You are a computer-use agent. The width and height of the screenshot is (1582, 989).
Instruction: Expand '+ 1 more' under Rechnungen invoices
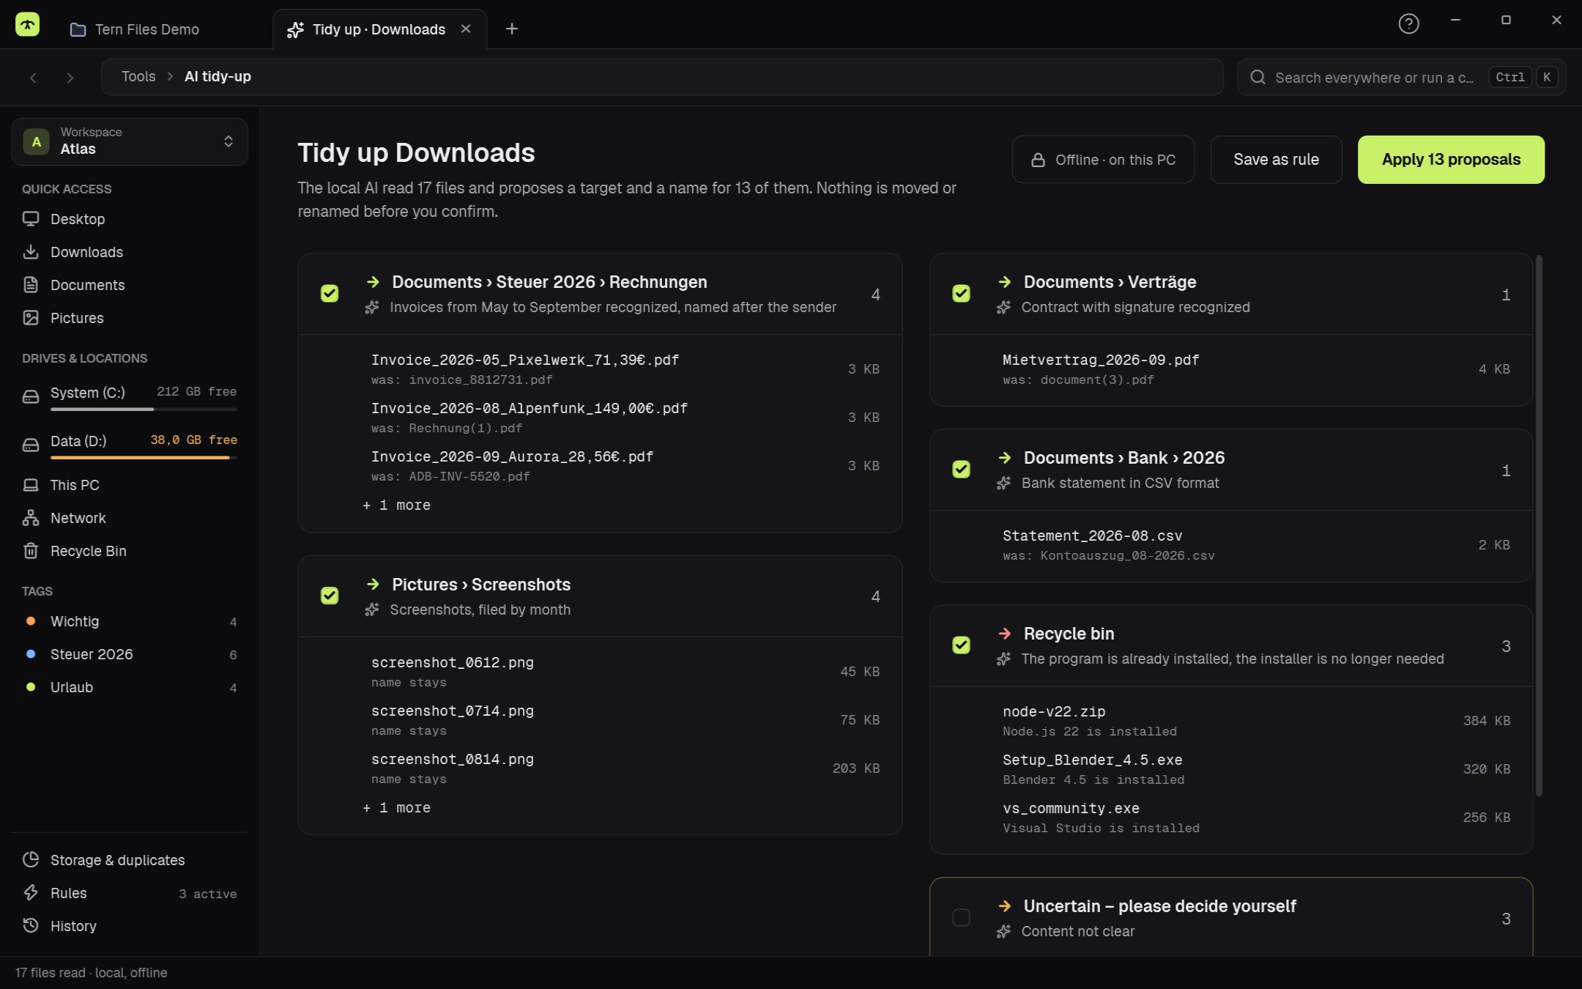(397, 505)
